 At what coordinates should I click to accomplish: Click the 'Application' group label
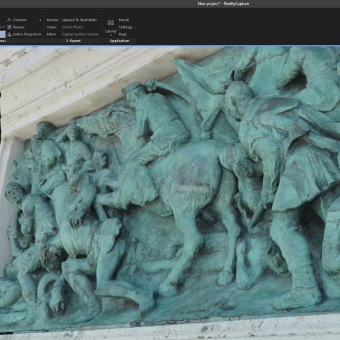click(120, 41)
